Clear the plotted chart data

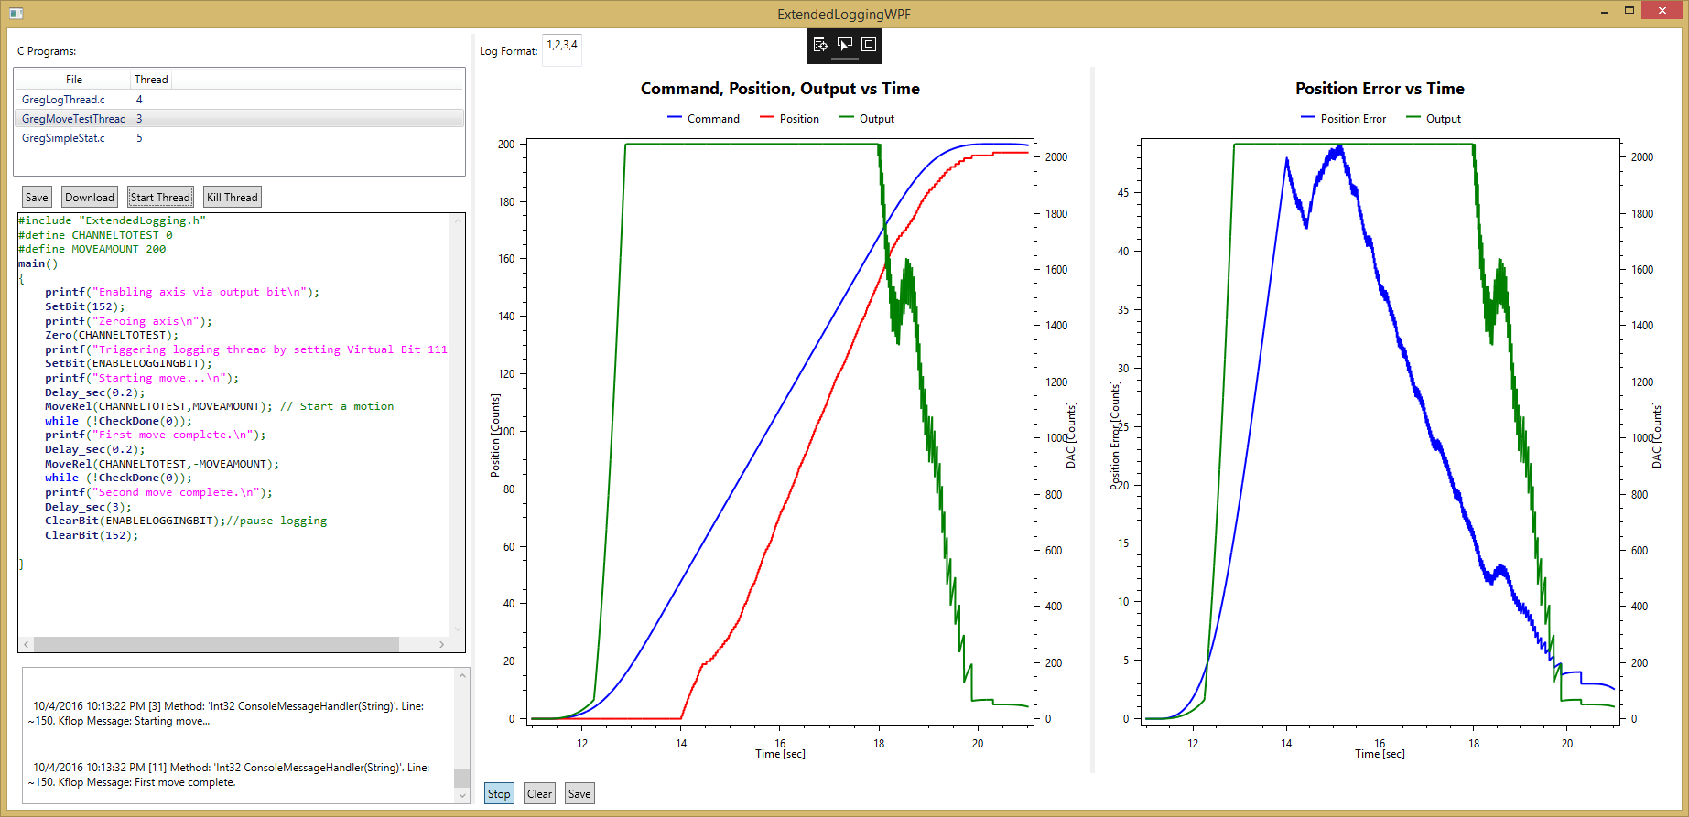[539, 794]
